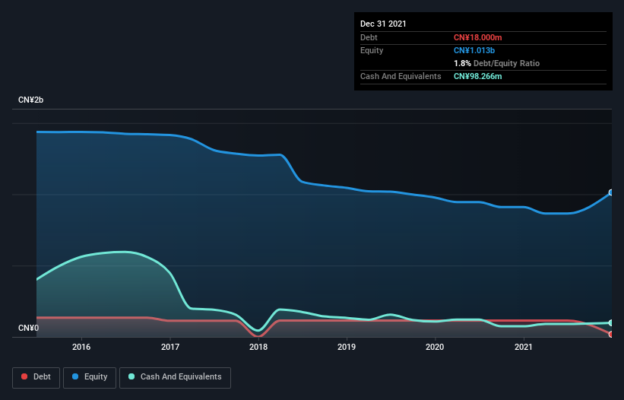Toggle the Equity series legend button
The height and width of the screenshot is (400, 624).
tap(90, 377)
